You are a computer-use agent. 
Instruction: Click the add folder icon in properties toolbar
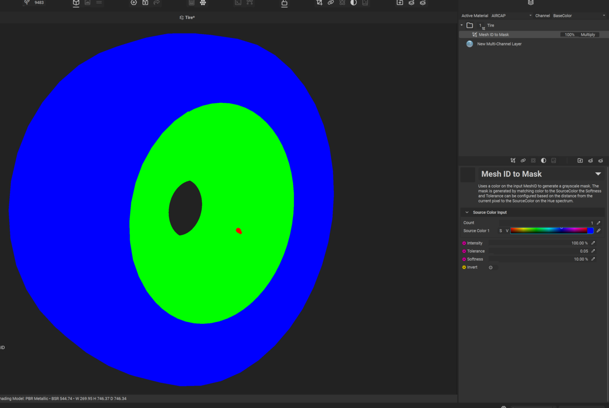(580, 161)
